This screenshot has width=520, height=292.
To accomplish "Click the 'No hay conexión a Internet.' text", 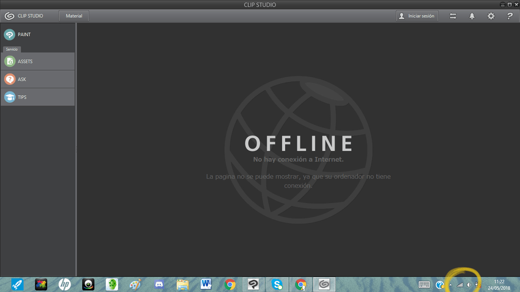I will pyautogui.click(x=298, y=159).
